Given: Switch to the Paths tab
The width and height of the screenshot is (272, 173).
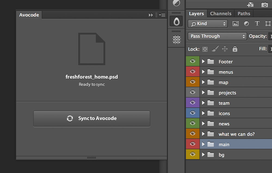Looking at the screenshot, I should click(x=244, y=14).
